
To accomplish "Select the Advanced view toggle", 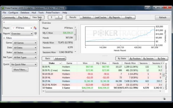I will (x=60, y=58).
